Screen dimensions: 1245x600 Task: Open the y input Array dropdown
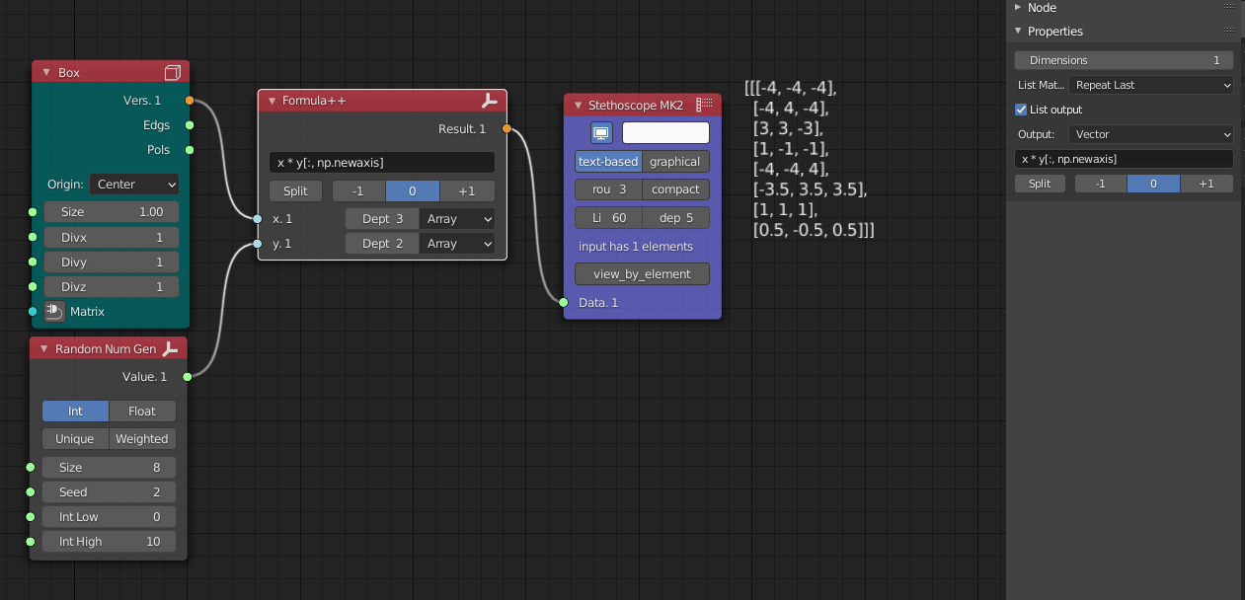point(458,244)
